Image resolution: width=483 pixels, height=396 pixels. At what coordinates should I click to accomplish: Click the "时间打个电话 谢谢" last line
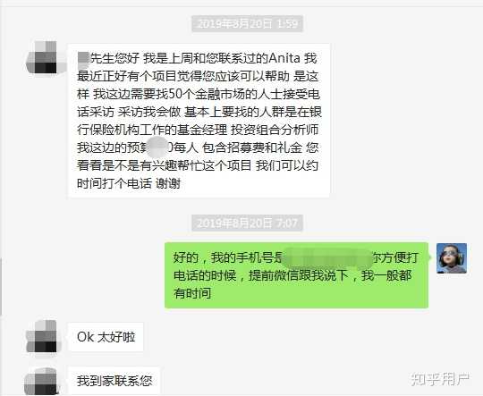pyautogui.click(x=129, y=183)
